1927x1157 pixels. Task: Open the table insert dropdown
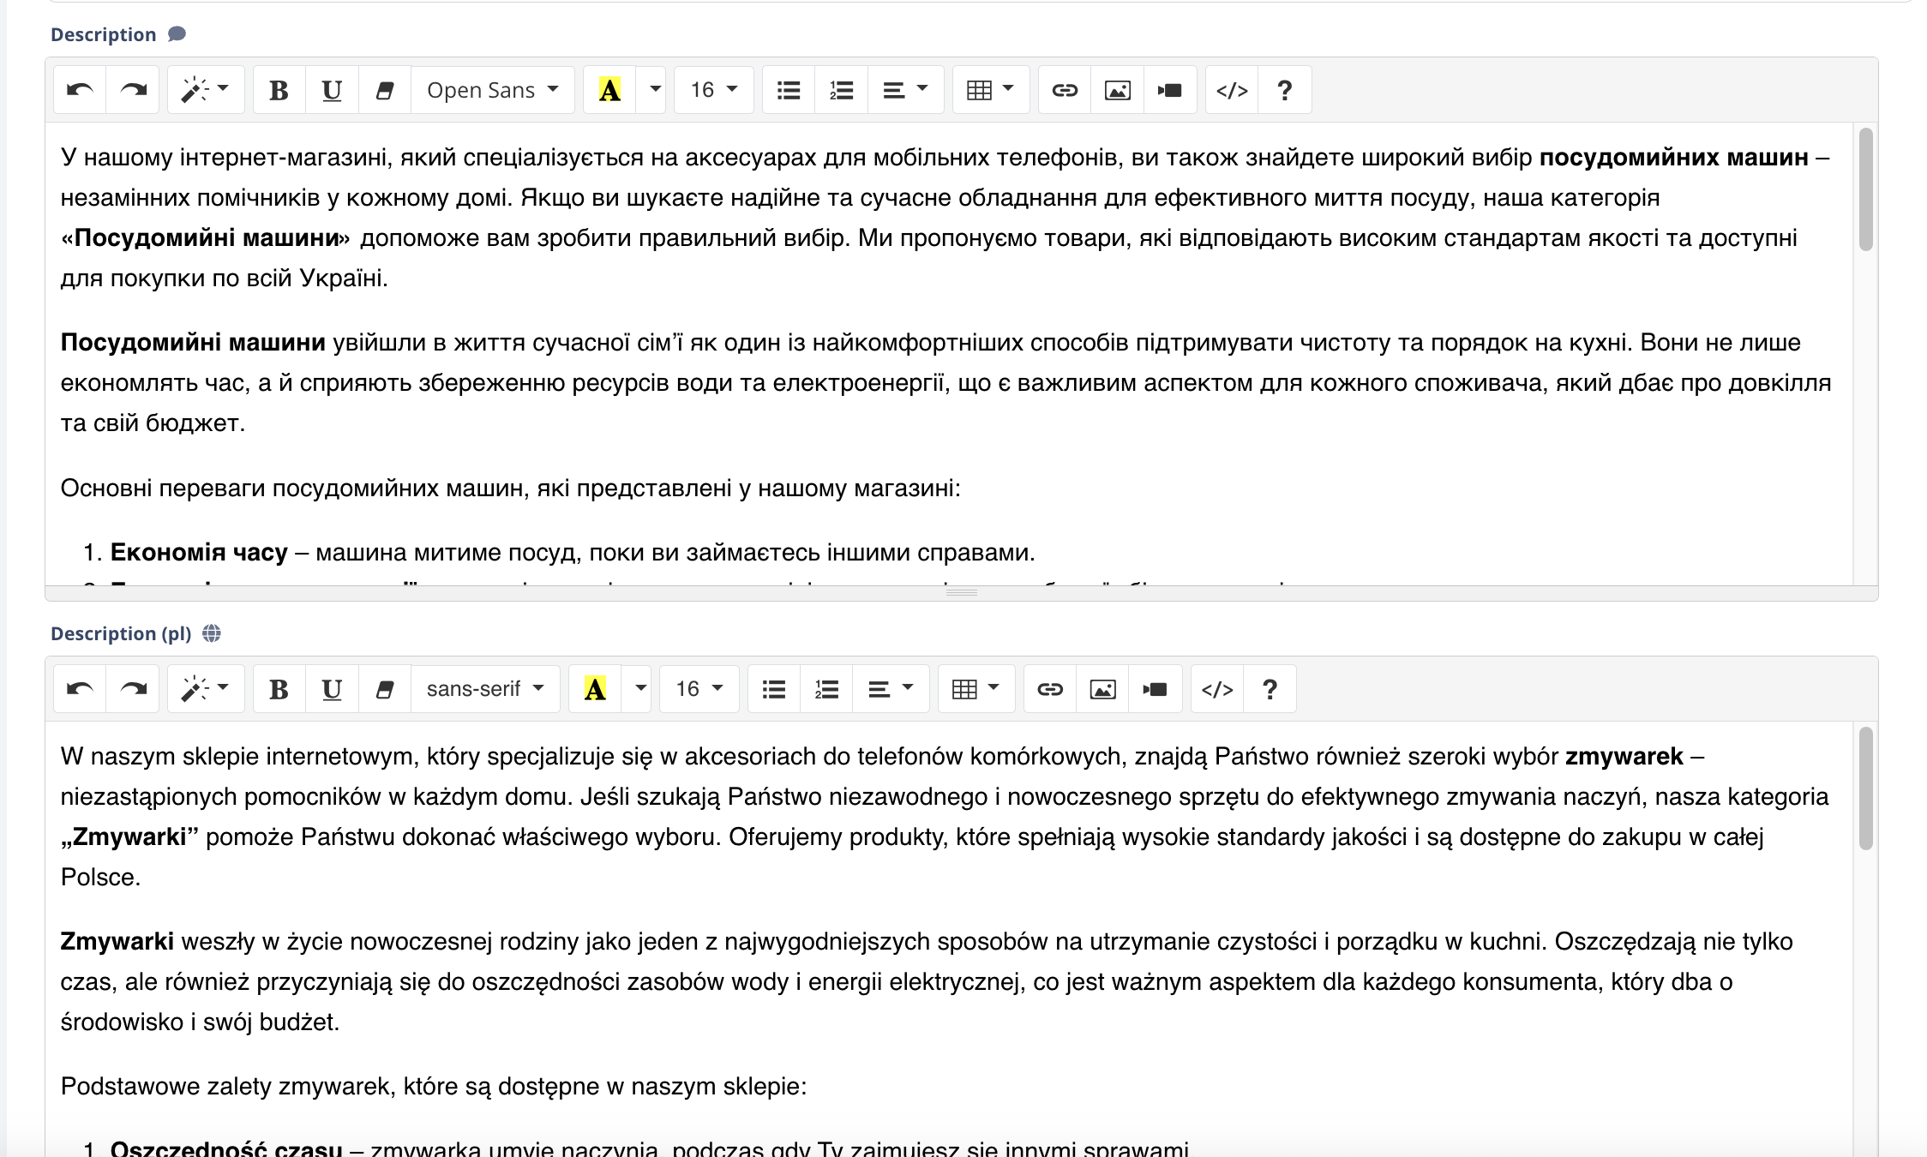pyautogui.click(x=990, y=89)
